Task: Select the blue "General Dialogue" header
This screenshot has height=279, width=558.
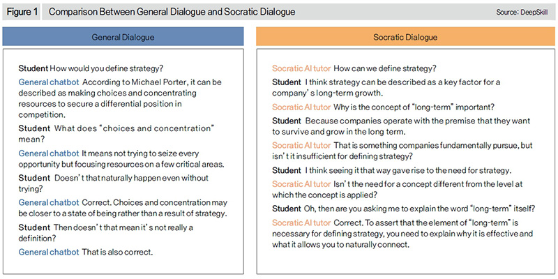Action: point(123,37)
